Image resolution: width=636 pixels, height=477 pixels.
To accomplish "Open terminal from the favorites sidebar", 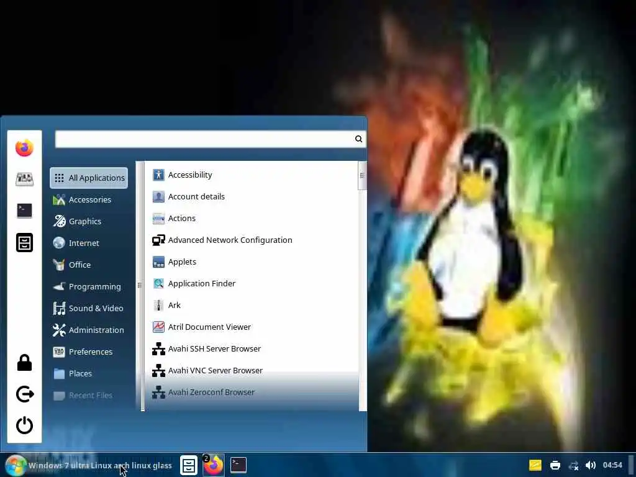I will point(24,211).
